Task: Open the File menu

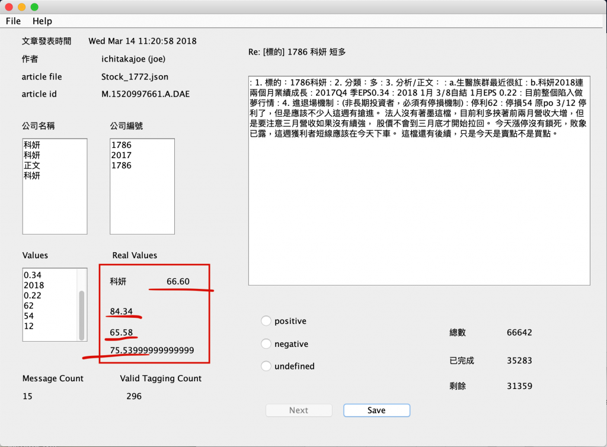Action: pos(13,21)
